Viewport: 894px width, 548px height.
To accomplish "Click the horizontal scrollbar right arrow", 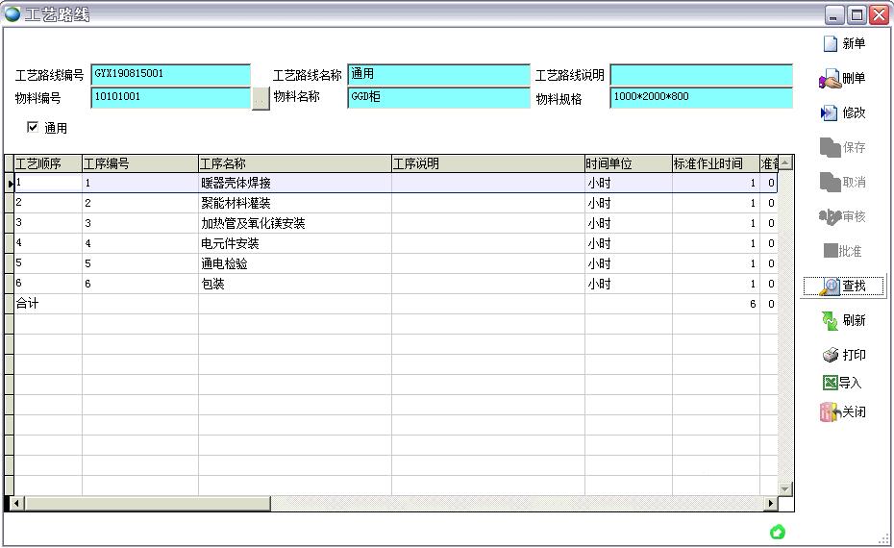I will pos(770,503).
